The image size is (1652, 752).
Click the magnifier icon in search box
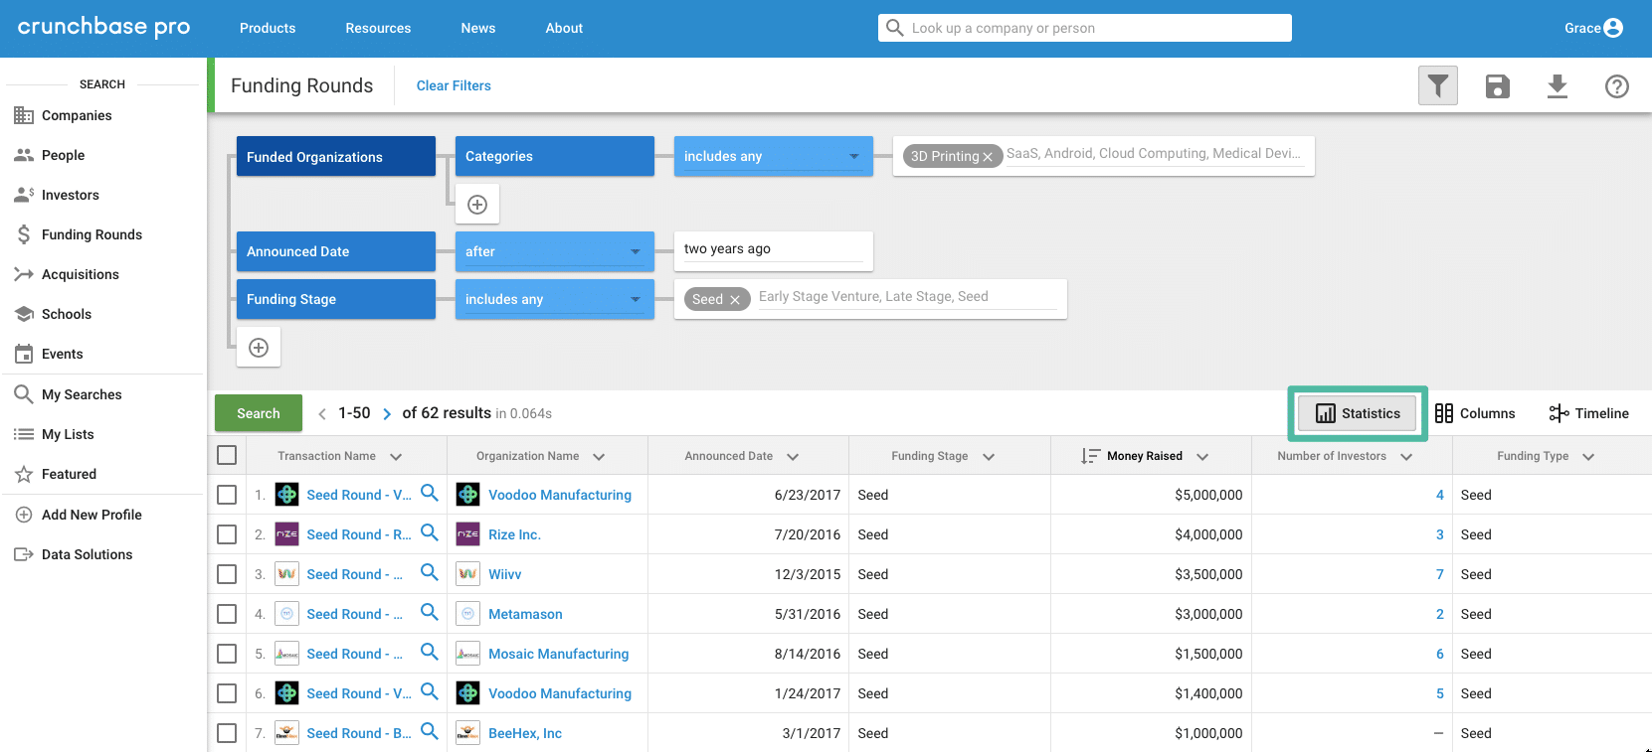click(895, 28)
